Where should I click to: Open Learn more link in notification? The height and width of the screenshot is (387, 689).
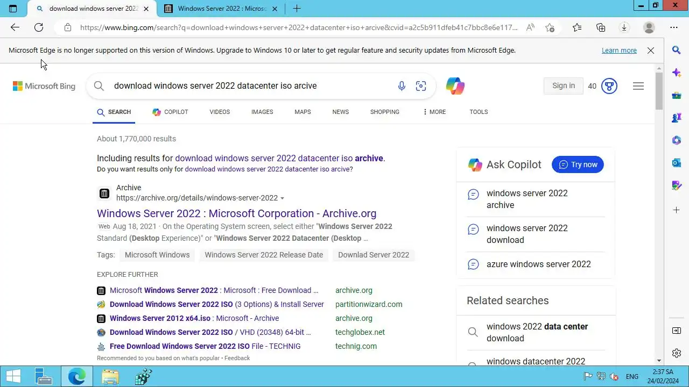619,51
